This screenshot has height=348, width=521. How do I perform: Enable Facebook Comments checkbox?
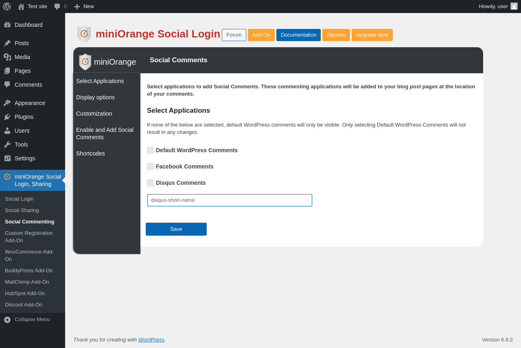(x=151, y=166)
